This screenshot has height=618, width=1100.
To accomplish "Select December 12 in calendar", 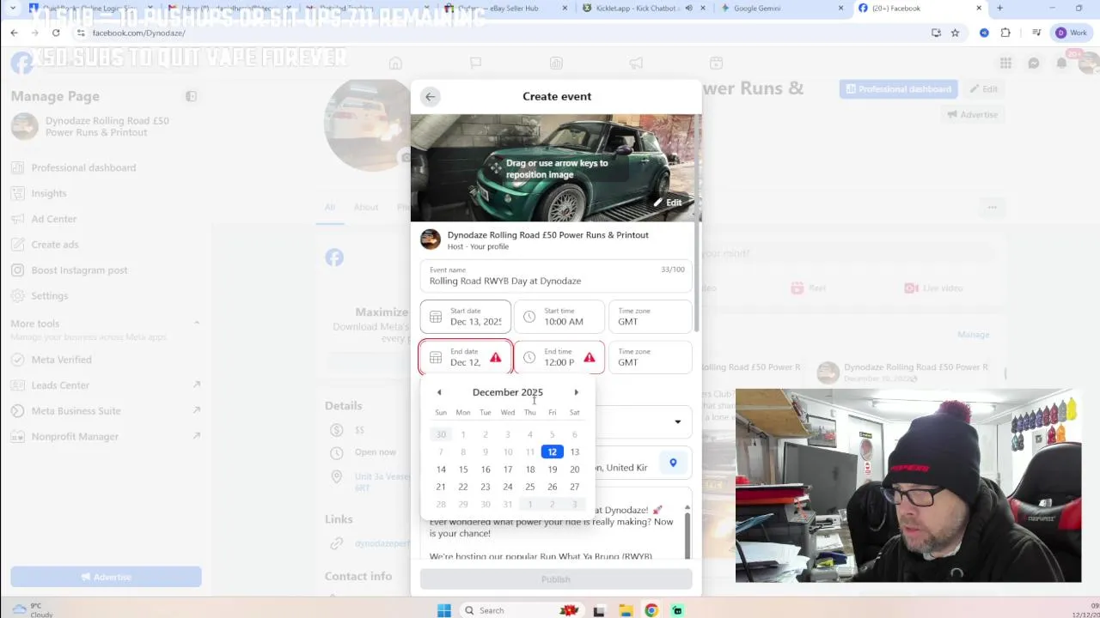I will click(552, 451).
